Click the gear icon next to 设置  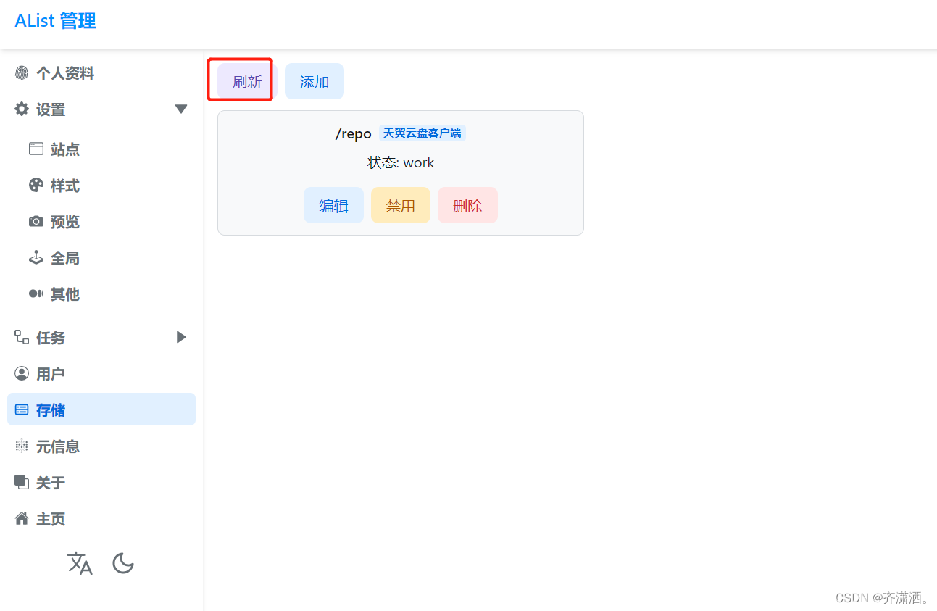coord(22,109)
